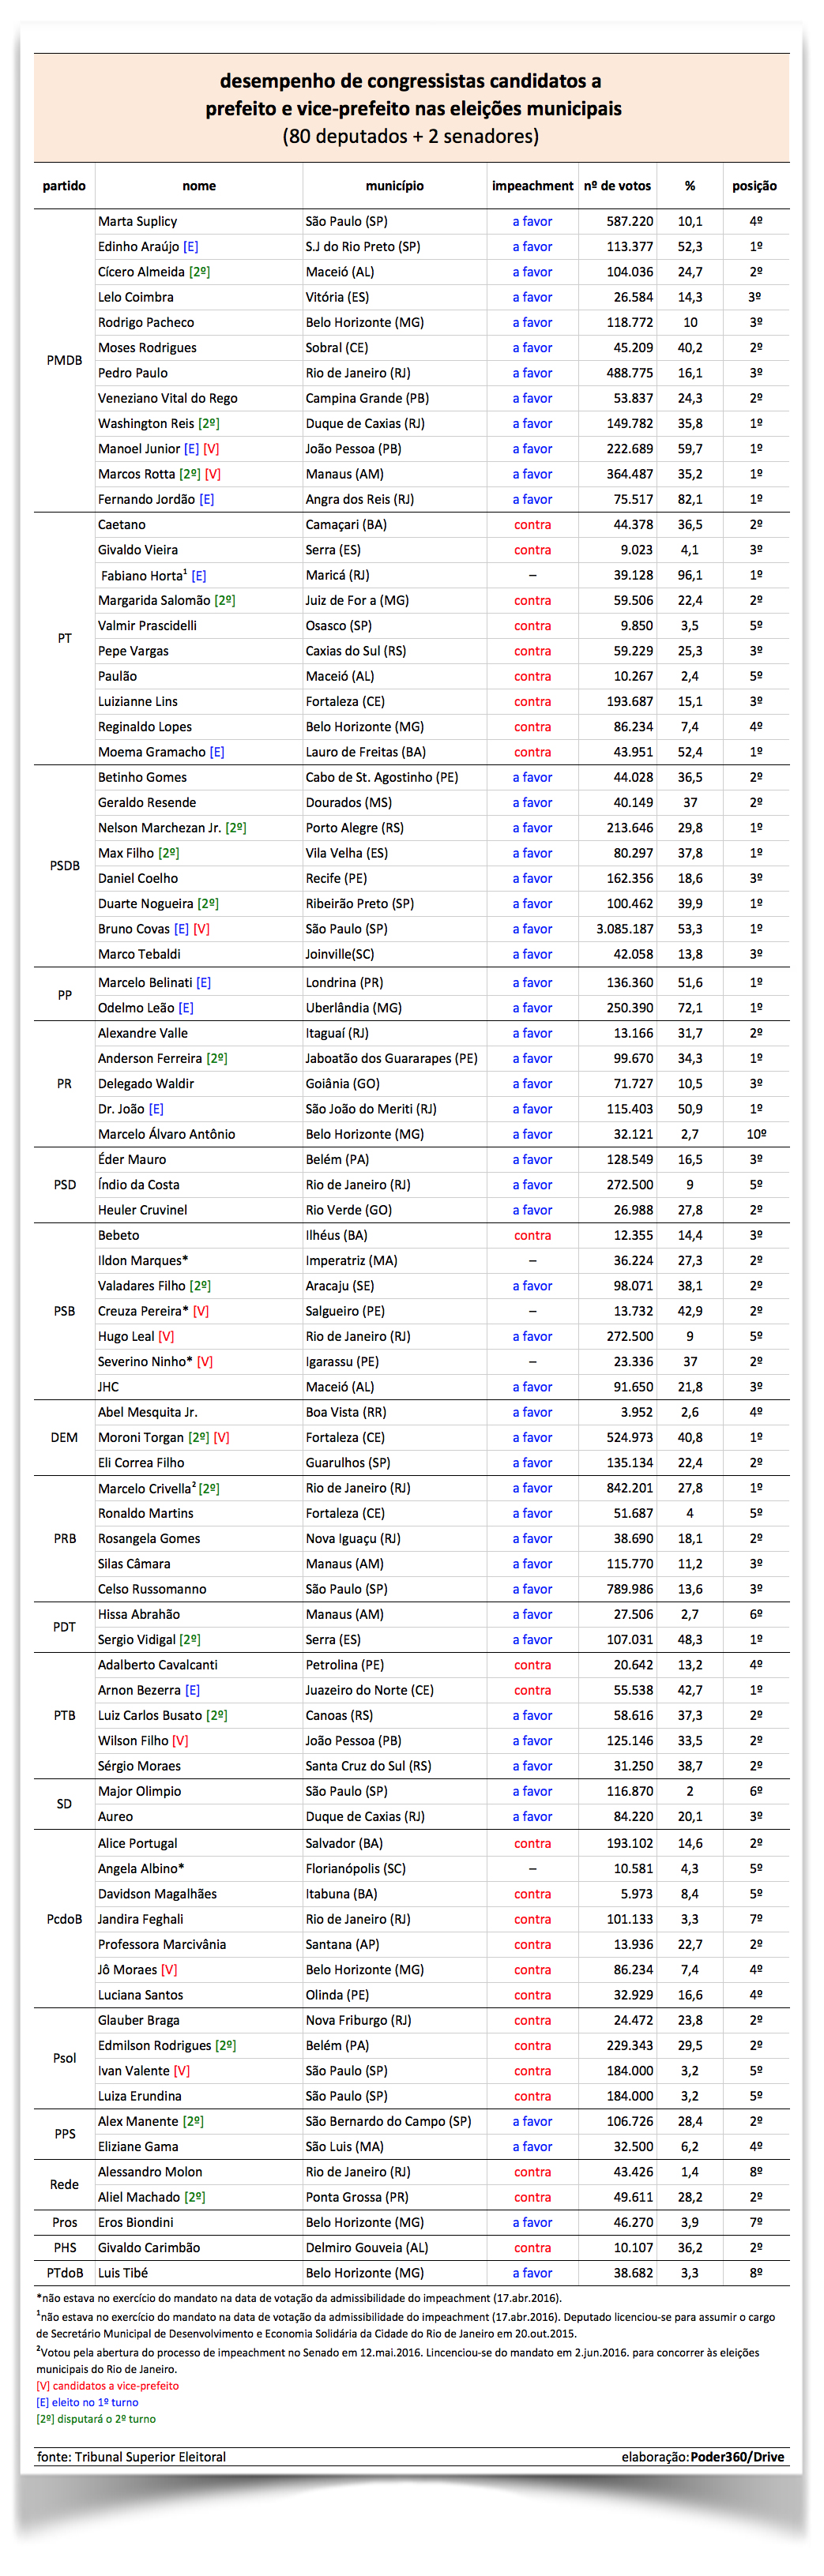Click vote count 524.973
The image size is (824, 2576).
[629, 1437]
